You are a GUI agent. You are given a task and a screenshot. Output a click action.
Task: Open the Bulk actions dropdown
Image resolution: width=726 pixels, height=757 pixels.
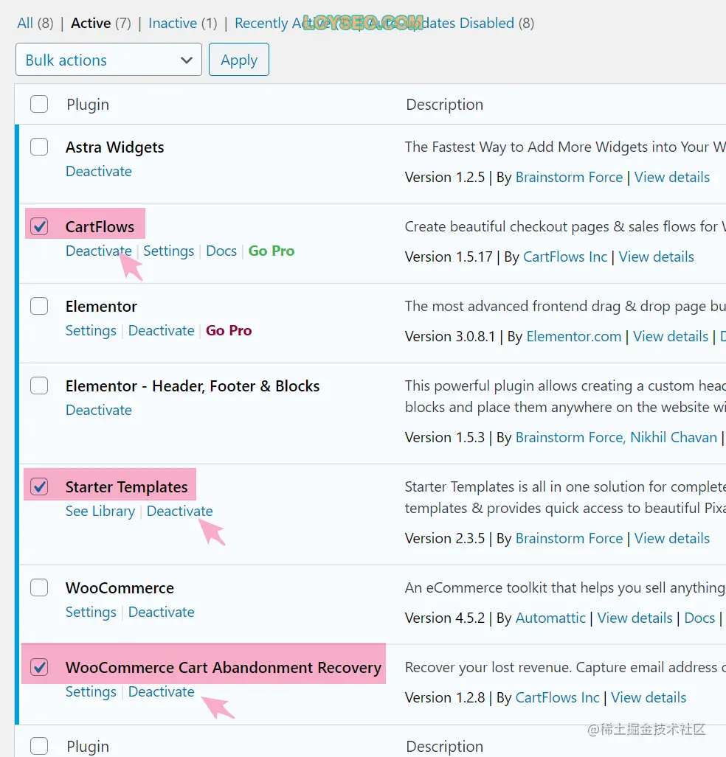point(108,60)
